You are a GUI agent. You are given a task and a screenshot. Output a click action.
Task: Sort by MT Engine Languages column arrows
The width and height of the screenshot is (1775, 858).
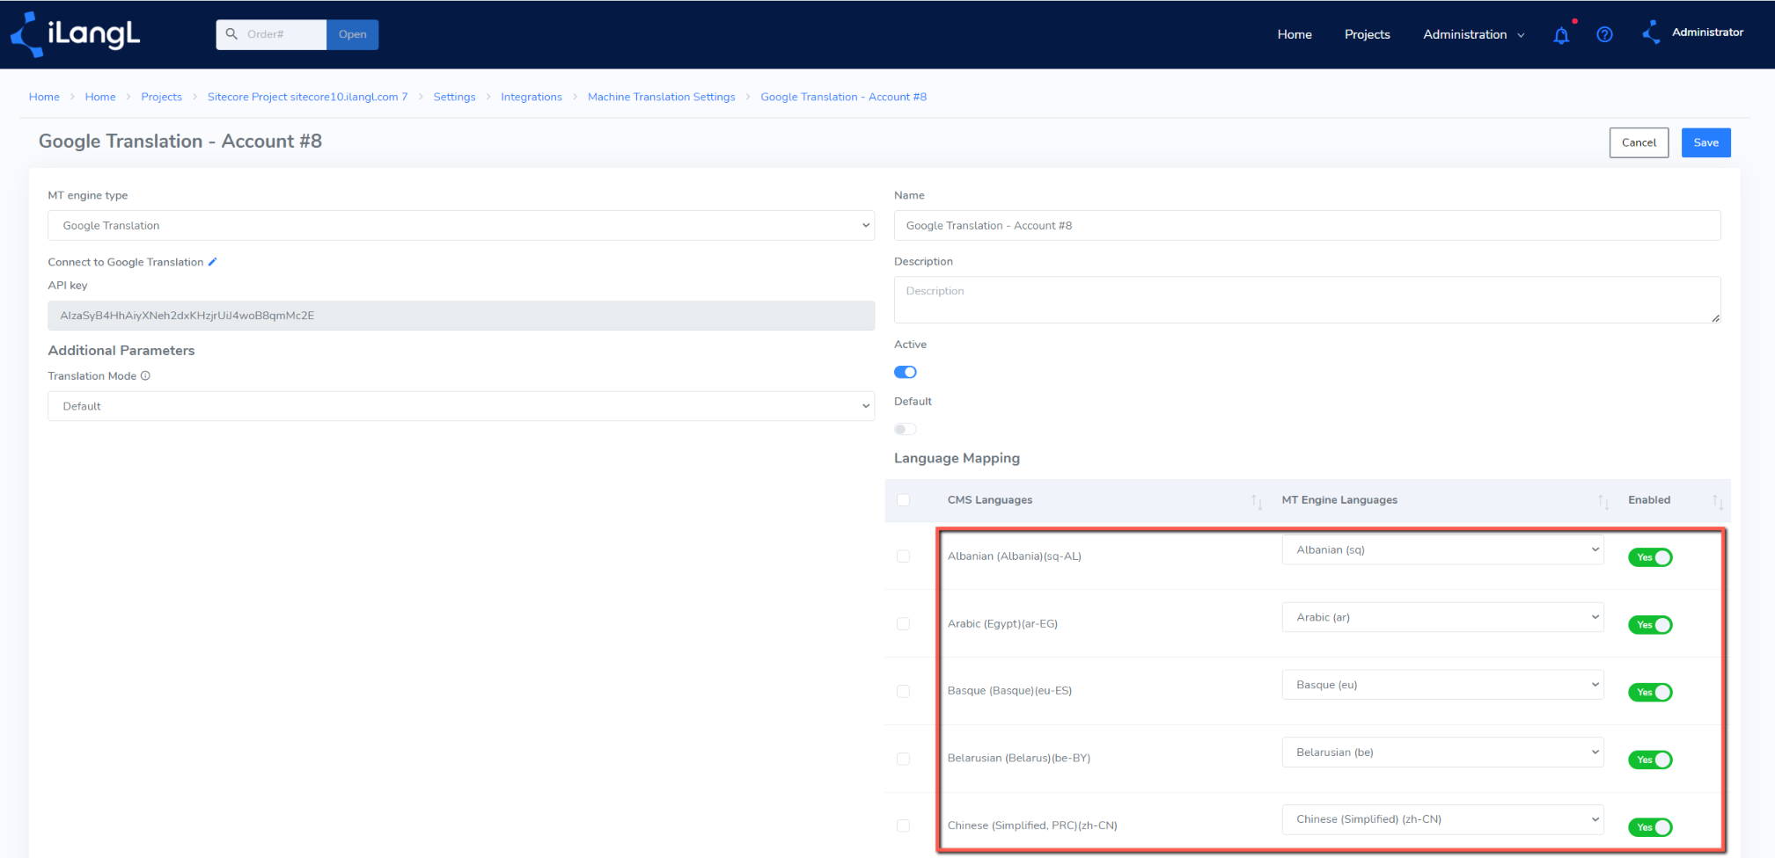pyautogui.click(x=1603, y=501)
